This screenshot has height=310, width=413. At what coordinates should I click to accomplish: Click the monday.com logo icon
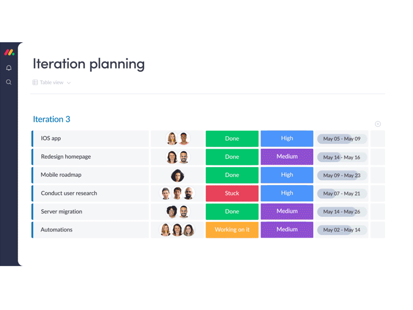coord(9,53)
